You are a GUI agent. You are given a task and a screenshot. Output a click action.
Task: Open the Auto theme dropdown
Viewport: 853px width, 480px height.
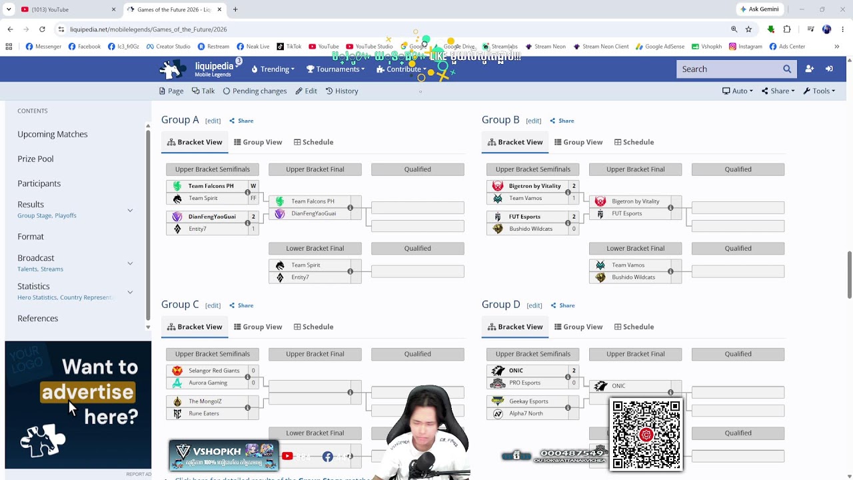point(738,91)
